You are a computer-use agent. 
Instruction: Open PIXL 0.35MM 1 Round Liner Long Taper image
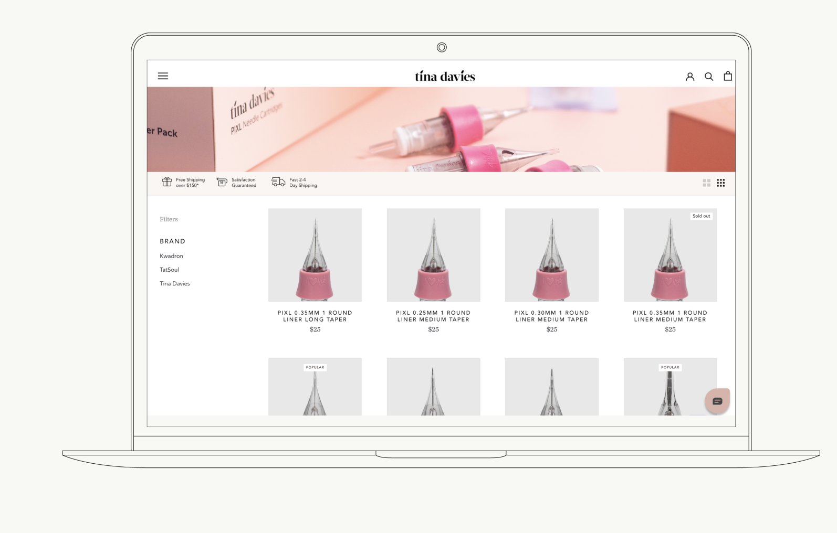315,255
